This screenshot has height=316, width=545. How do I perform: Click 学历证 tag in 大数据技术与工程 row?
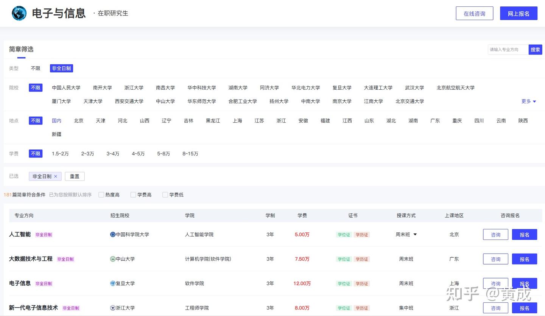coord(362,259)
